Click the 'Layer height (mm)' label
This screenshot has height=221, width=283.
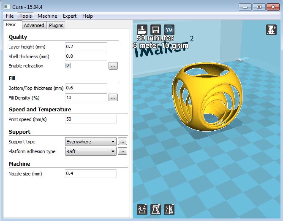pos(27,47)
